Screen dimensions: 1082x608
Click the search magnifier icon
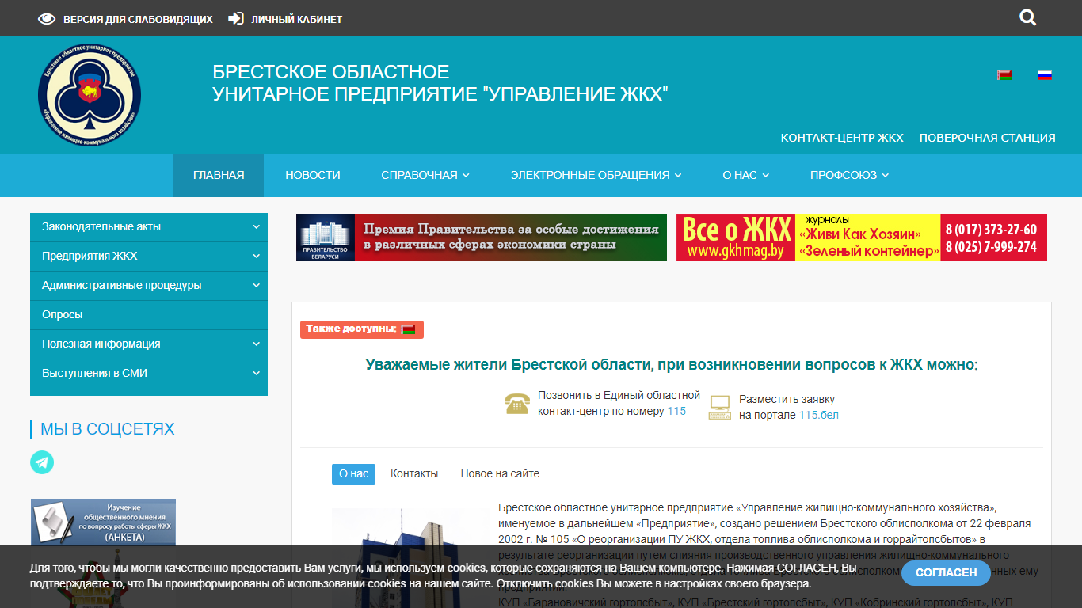click(x=1028, y=17)
